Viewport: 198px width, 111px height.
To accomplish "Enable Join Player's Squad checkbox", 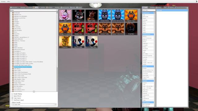I will tap(12, 100).
